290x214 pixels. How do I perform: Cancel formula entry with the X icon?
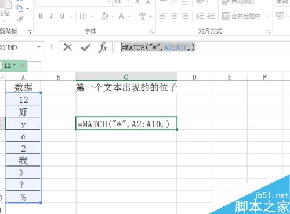(x=68, y=47)
